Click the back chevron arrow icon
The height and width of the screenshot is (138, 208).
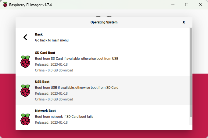(x=25, y=37)
